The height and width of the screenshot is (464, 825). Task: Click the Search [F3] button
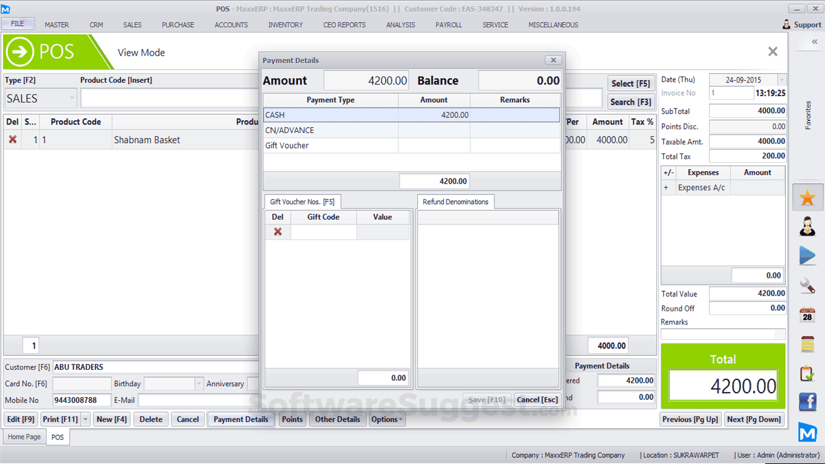tap(631, 101)
